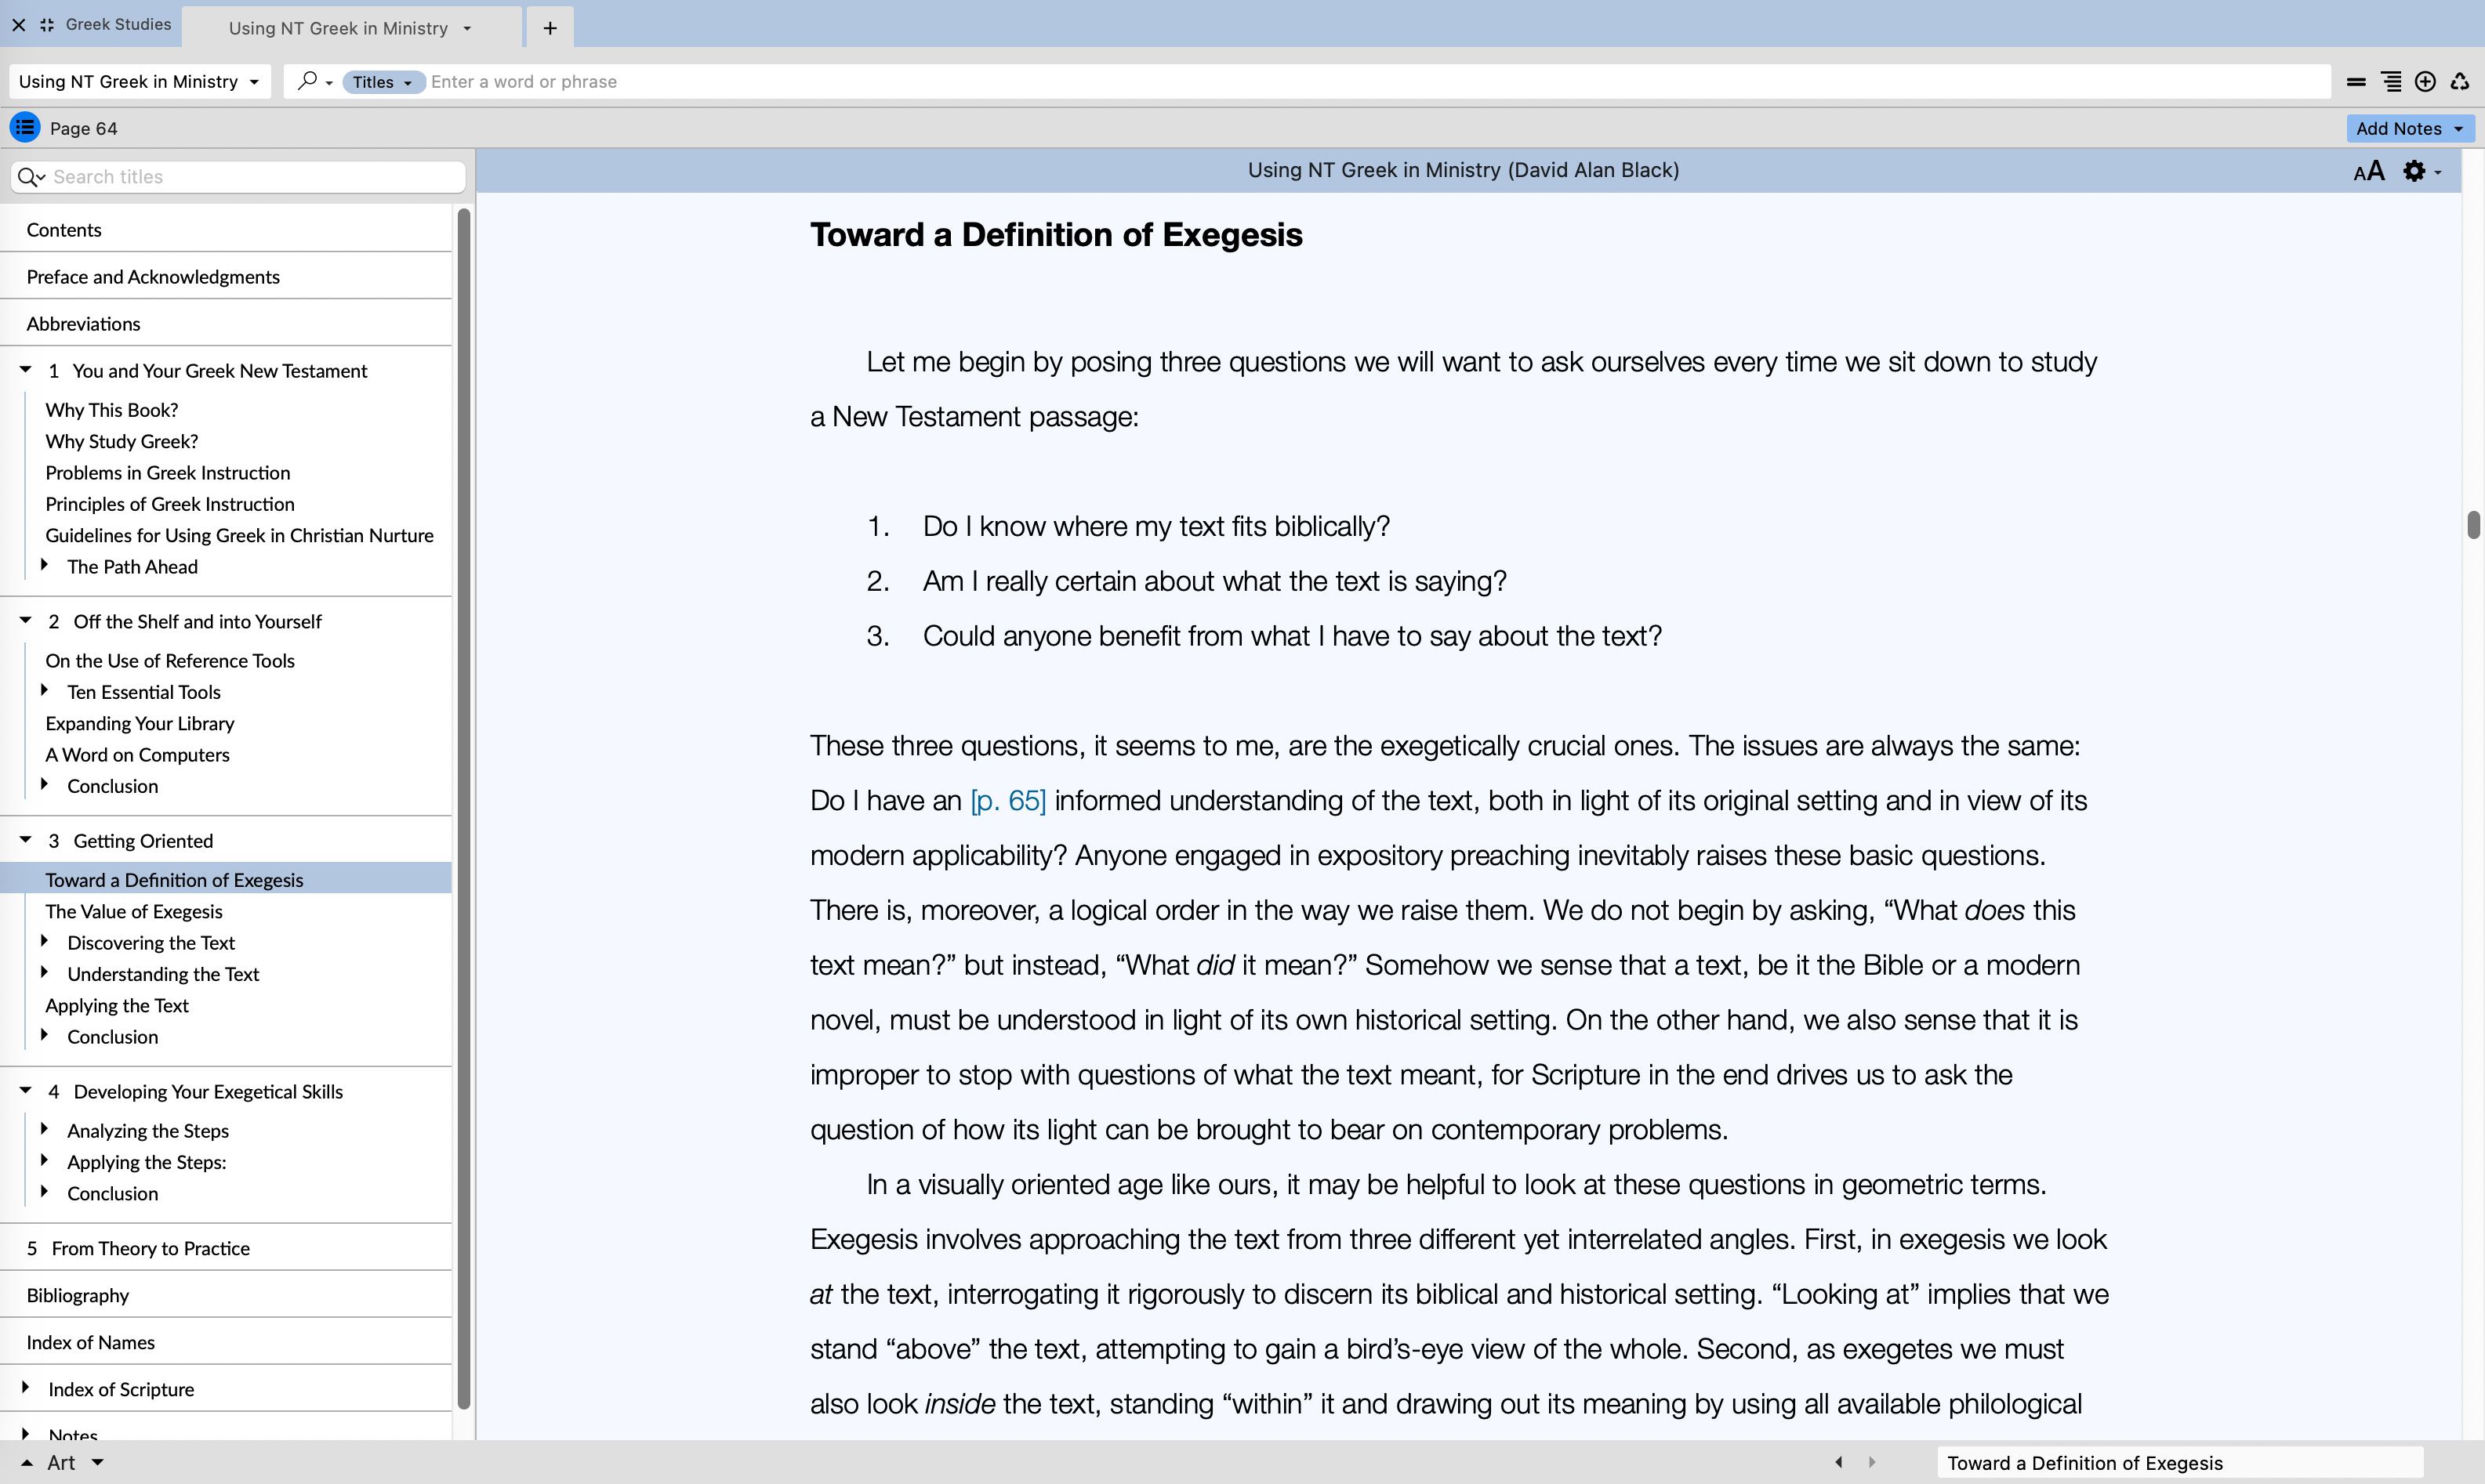This screenshot has width=2485, height=1484.
Task: Click the two-line equals icon in toolbar
Action: coord(2356,82)
